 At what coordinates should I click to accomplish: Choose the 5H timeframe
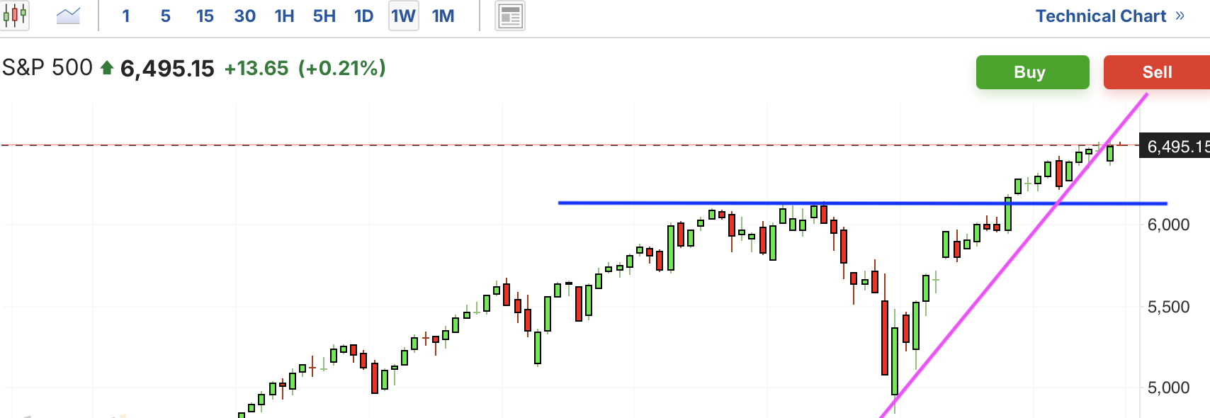324,16
